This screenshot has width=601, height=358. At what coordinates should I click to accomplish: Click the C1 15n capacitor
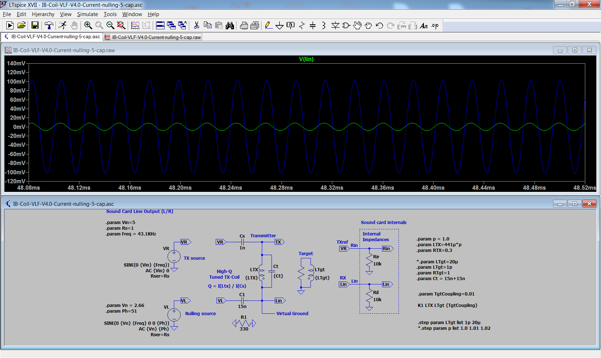point(242,300)
